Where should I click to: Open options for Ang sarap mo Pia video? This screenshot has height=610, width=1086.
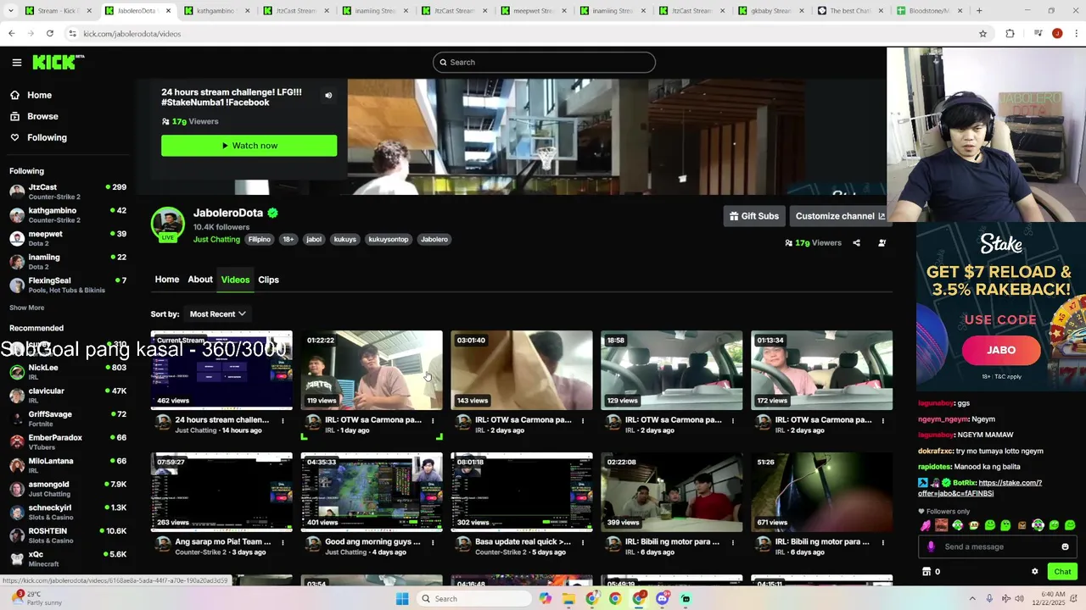[283, 542]
